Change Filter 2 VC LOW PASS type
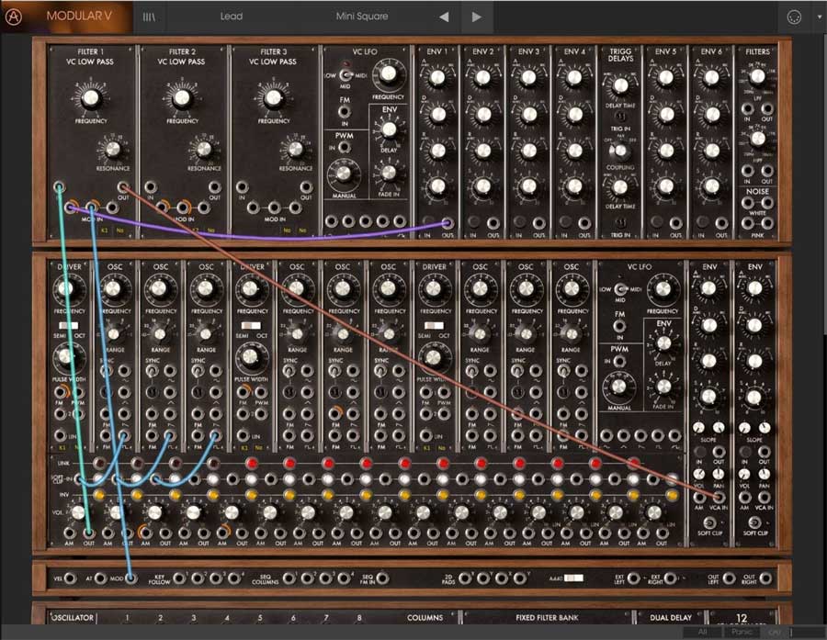The image size is (827, 640). click(x=181, y=62)
